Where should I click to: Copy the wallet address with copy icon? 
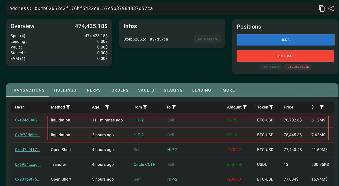tap(322, 8)
